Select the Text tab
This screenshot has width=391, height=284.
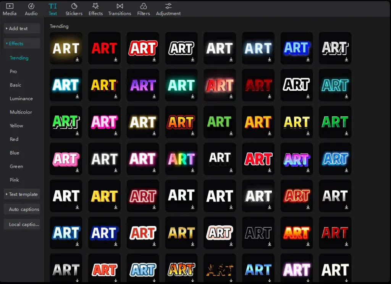pyautogui.click(x=53, y=9)
